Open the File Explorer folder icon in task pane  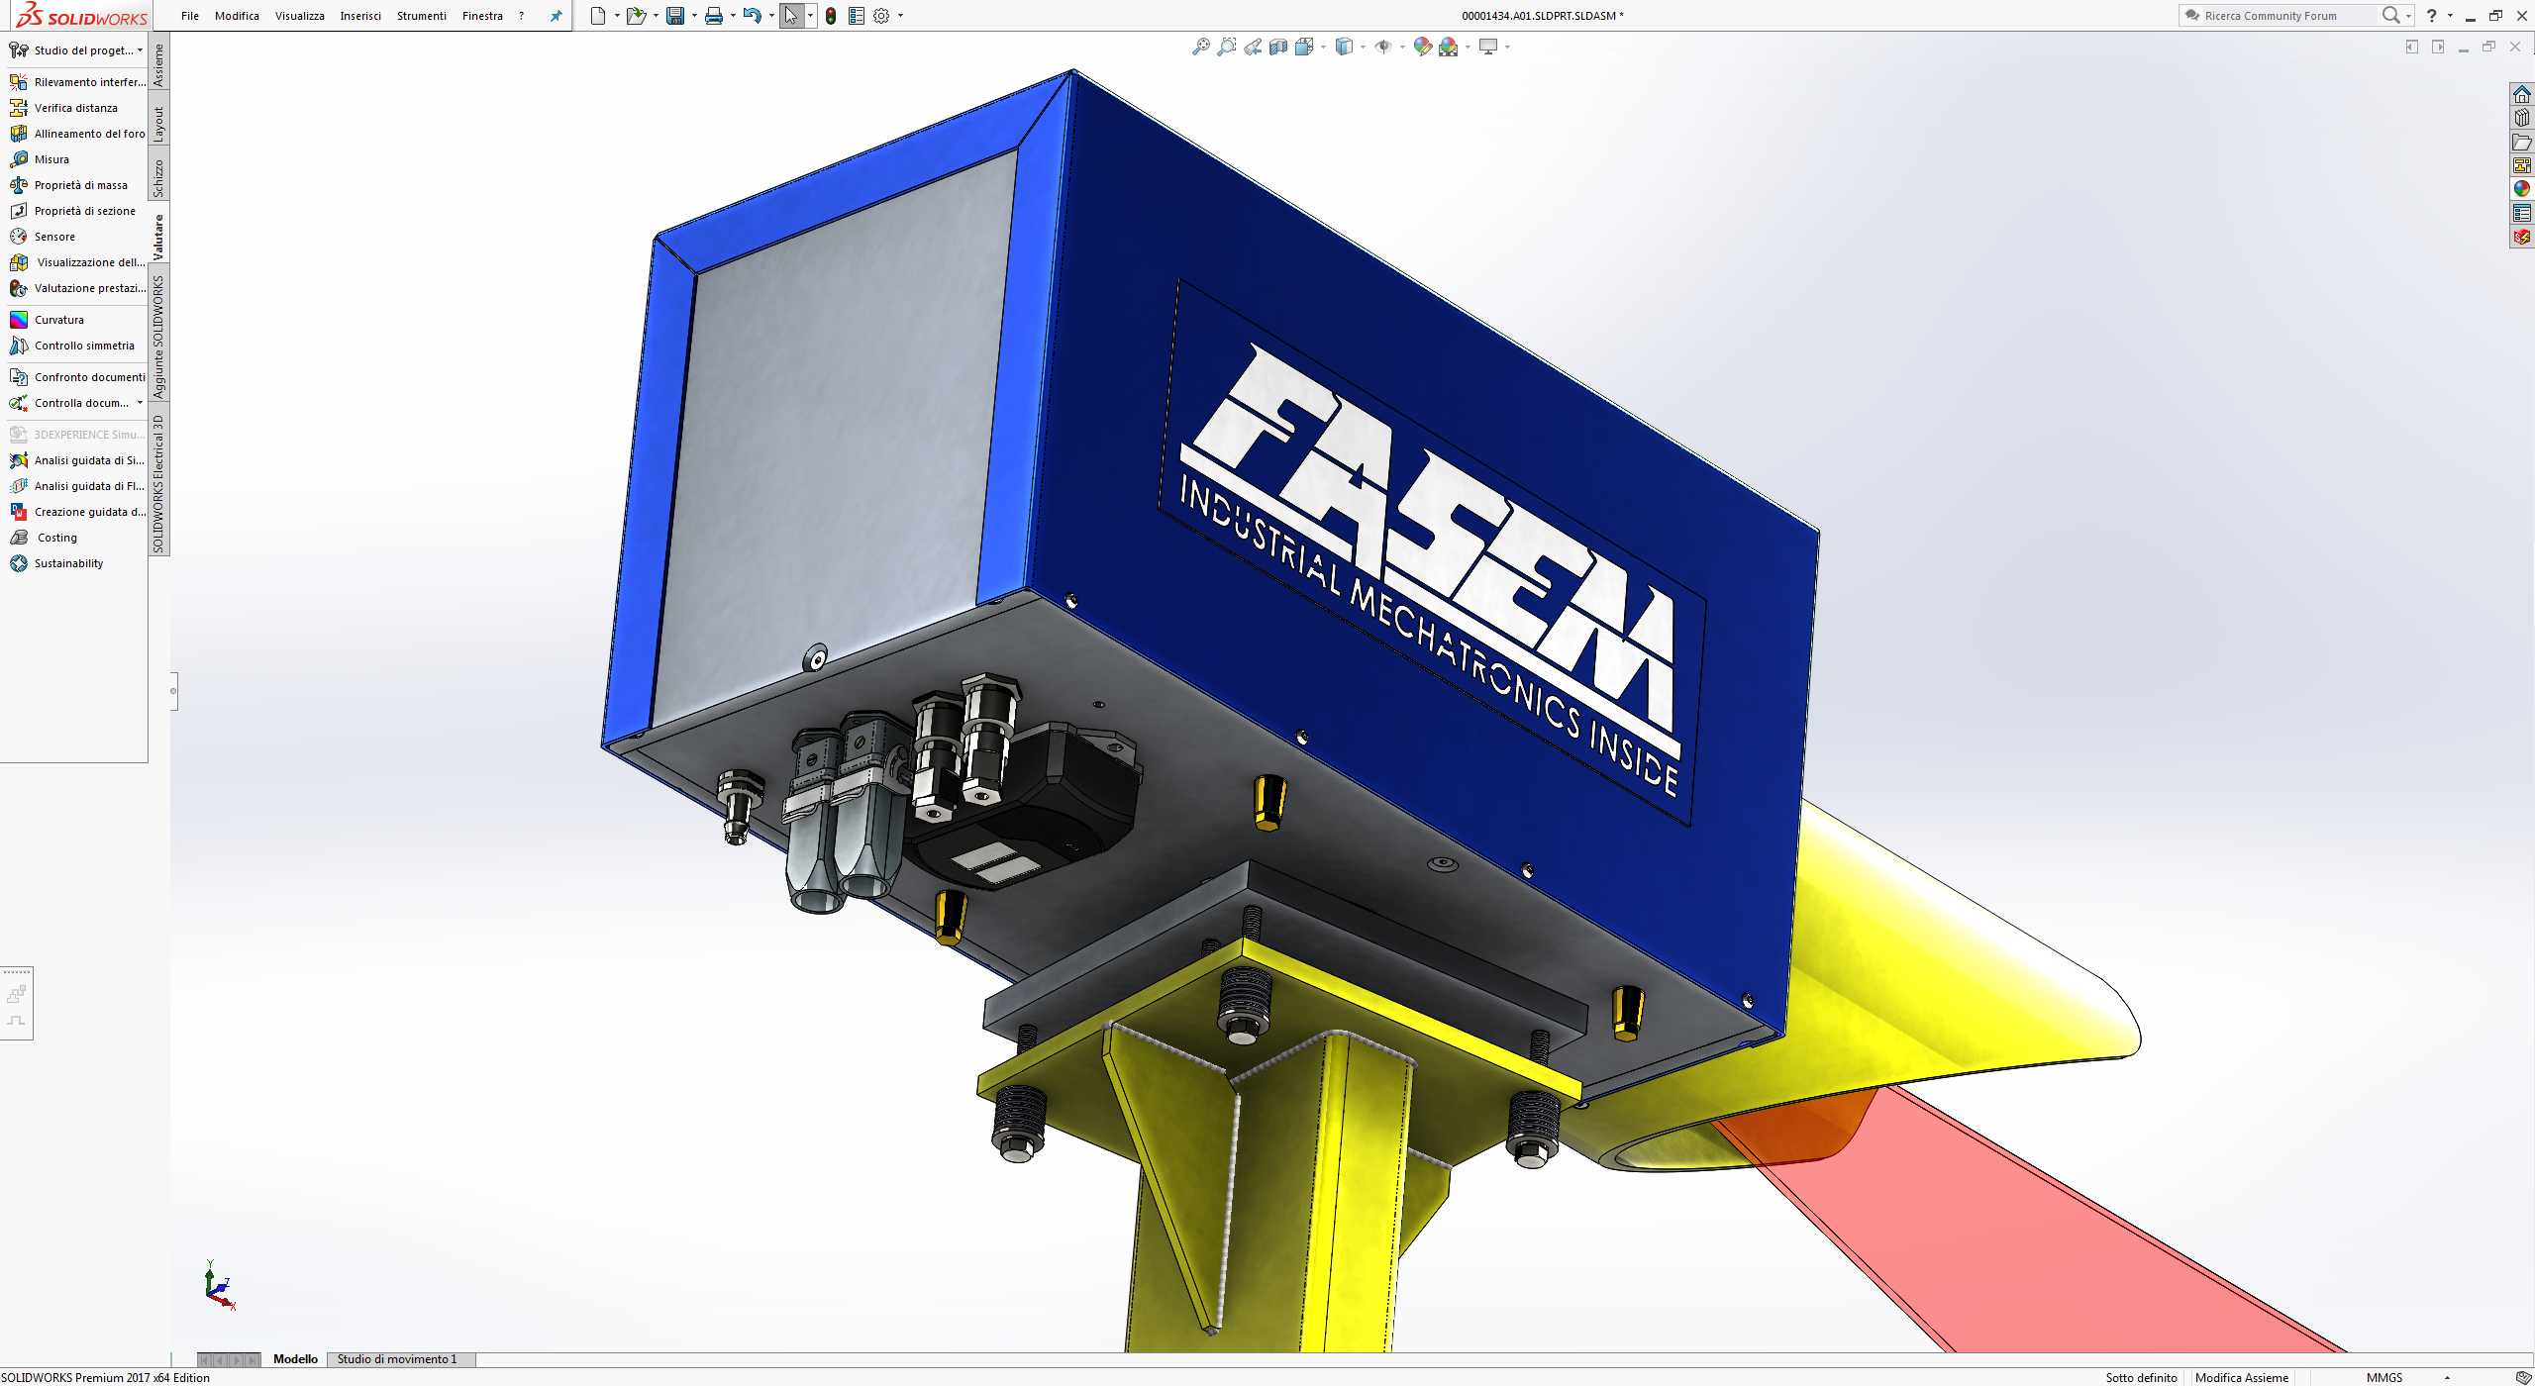tap(2521, 142)
